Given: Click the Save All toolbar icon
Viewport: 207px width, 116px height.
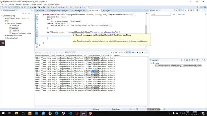Looking at the screenshot, I should coord(9,7).
